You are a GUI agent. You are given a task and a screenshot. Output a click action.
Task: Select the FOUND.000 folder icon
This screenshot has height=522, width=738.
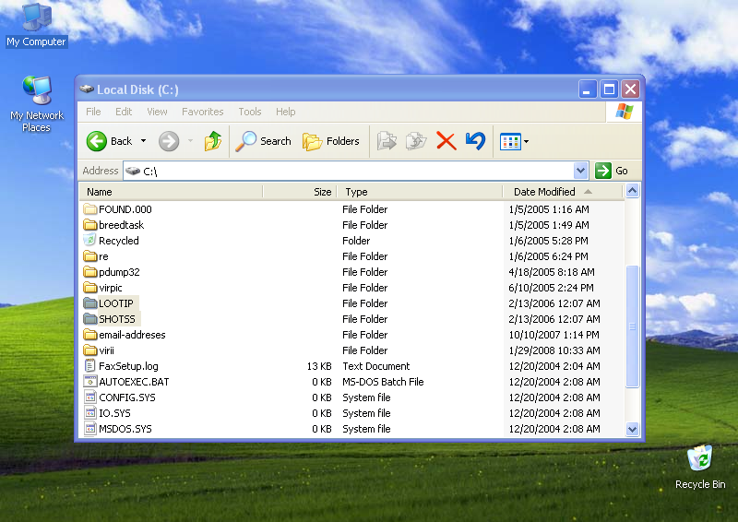pyautogui.click(x=89, y=209)
